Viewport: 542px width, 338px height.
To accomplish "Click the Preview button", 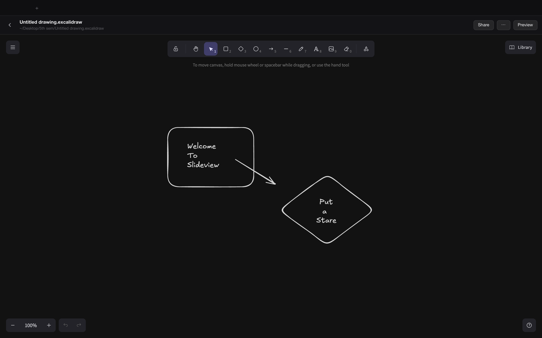I will (x=525, y=25).
